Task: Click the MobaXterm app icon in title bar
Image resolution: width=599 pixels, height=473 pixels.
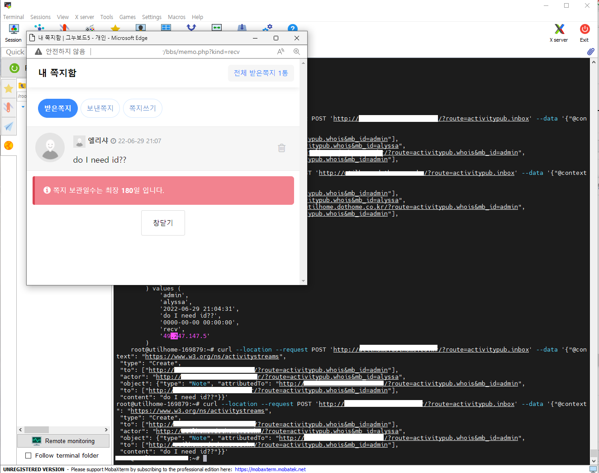Action: (x=7, y=5)
